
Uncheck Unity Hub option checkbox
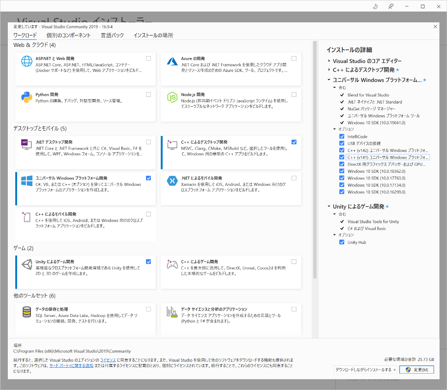coord(342,242)
